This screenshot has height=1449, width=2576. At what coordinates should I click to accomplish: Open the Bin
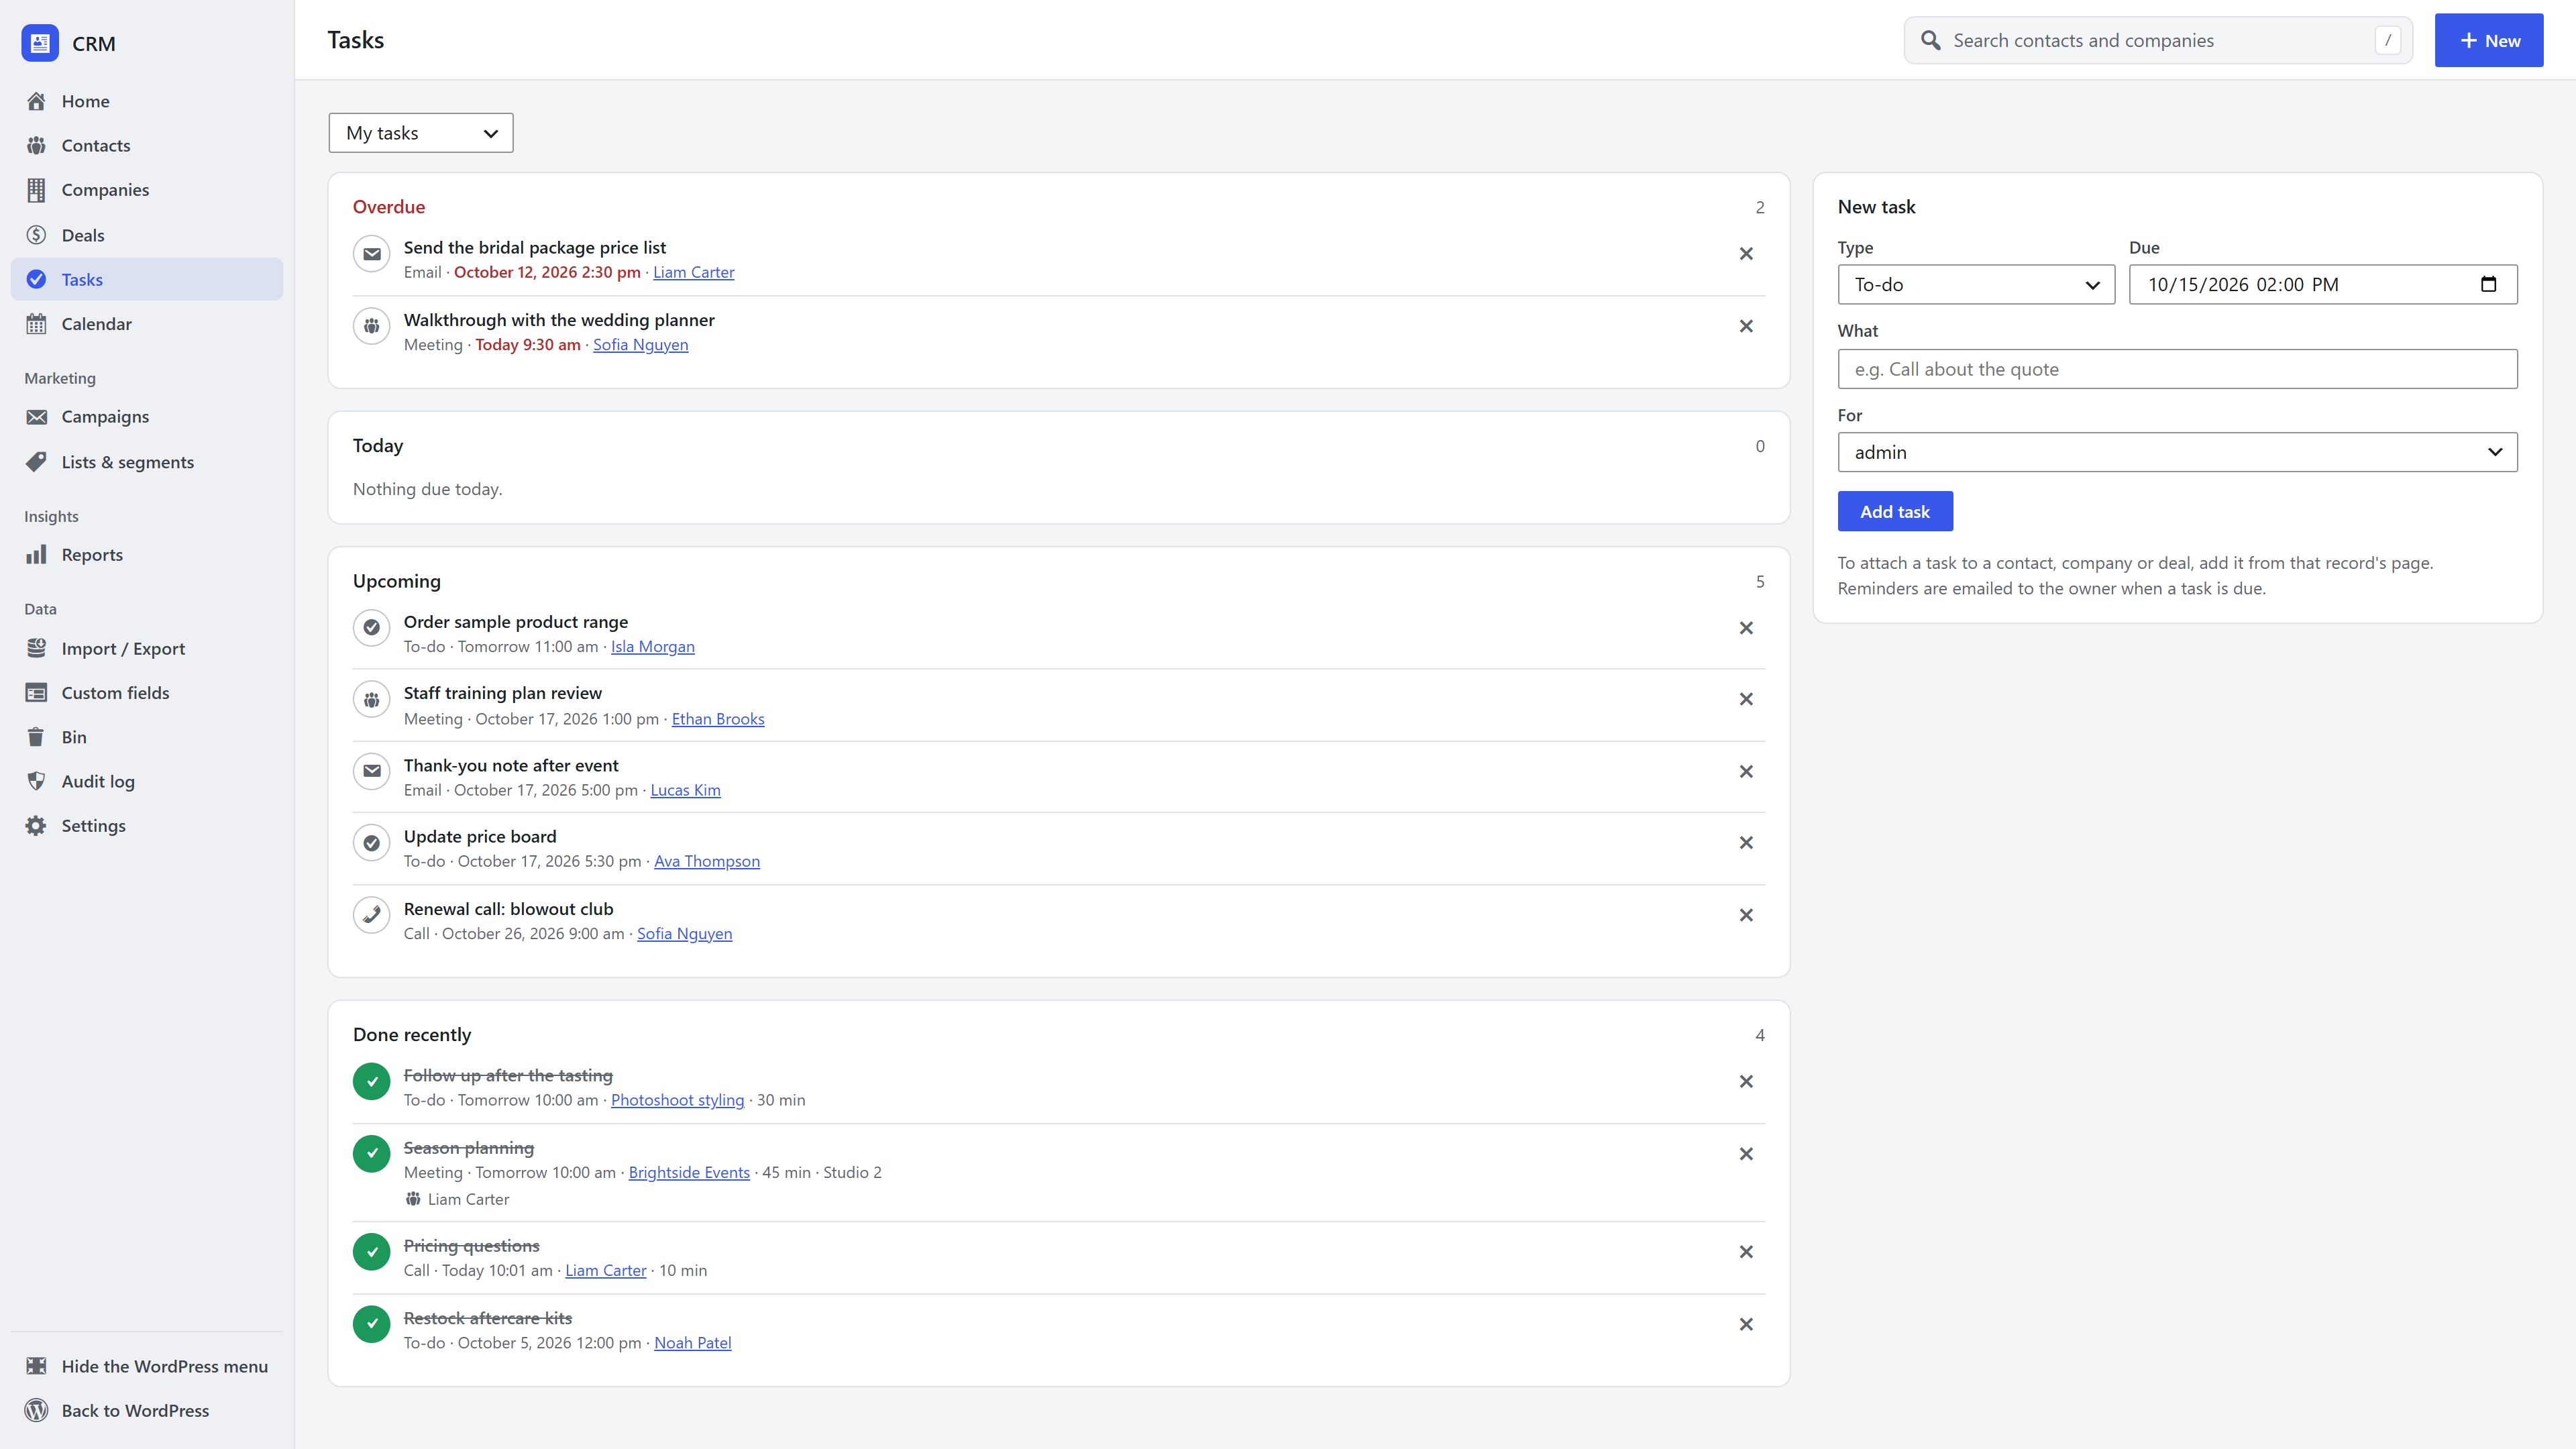pos(147,737)
